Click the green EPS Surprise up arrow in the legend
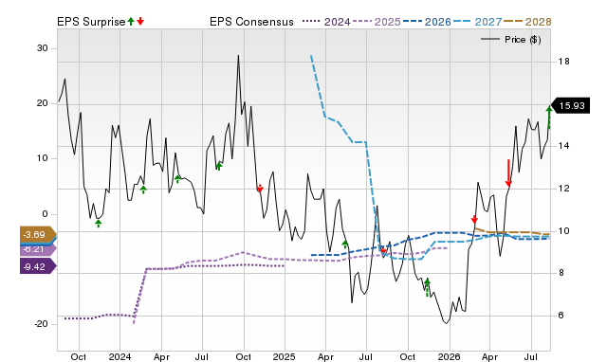The width and height of the screenshot is (607, 362). click(131, 21)
